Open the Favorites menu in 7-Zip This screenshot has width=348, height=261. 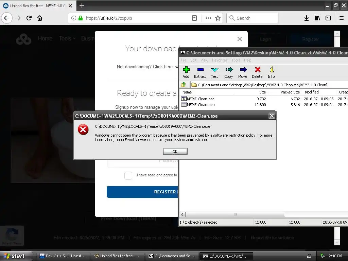(x=220, y=60)
